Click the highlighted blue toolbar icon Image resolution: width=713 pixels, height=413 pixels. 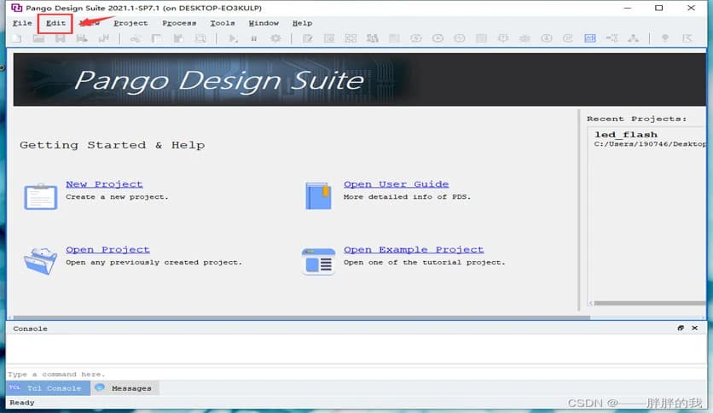tap(590, 38)
